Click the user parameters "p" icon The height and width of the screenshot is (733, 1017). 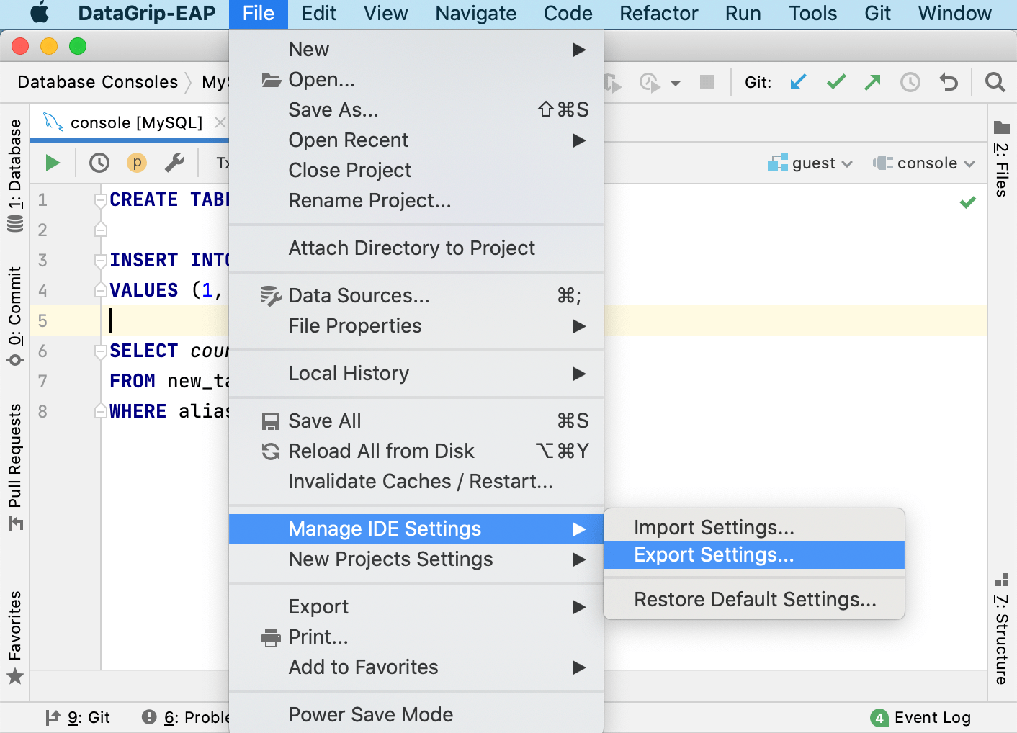[x=136, y=163]
